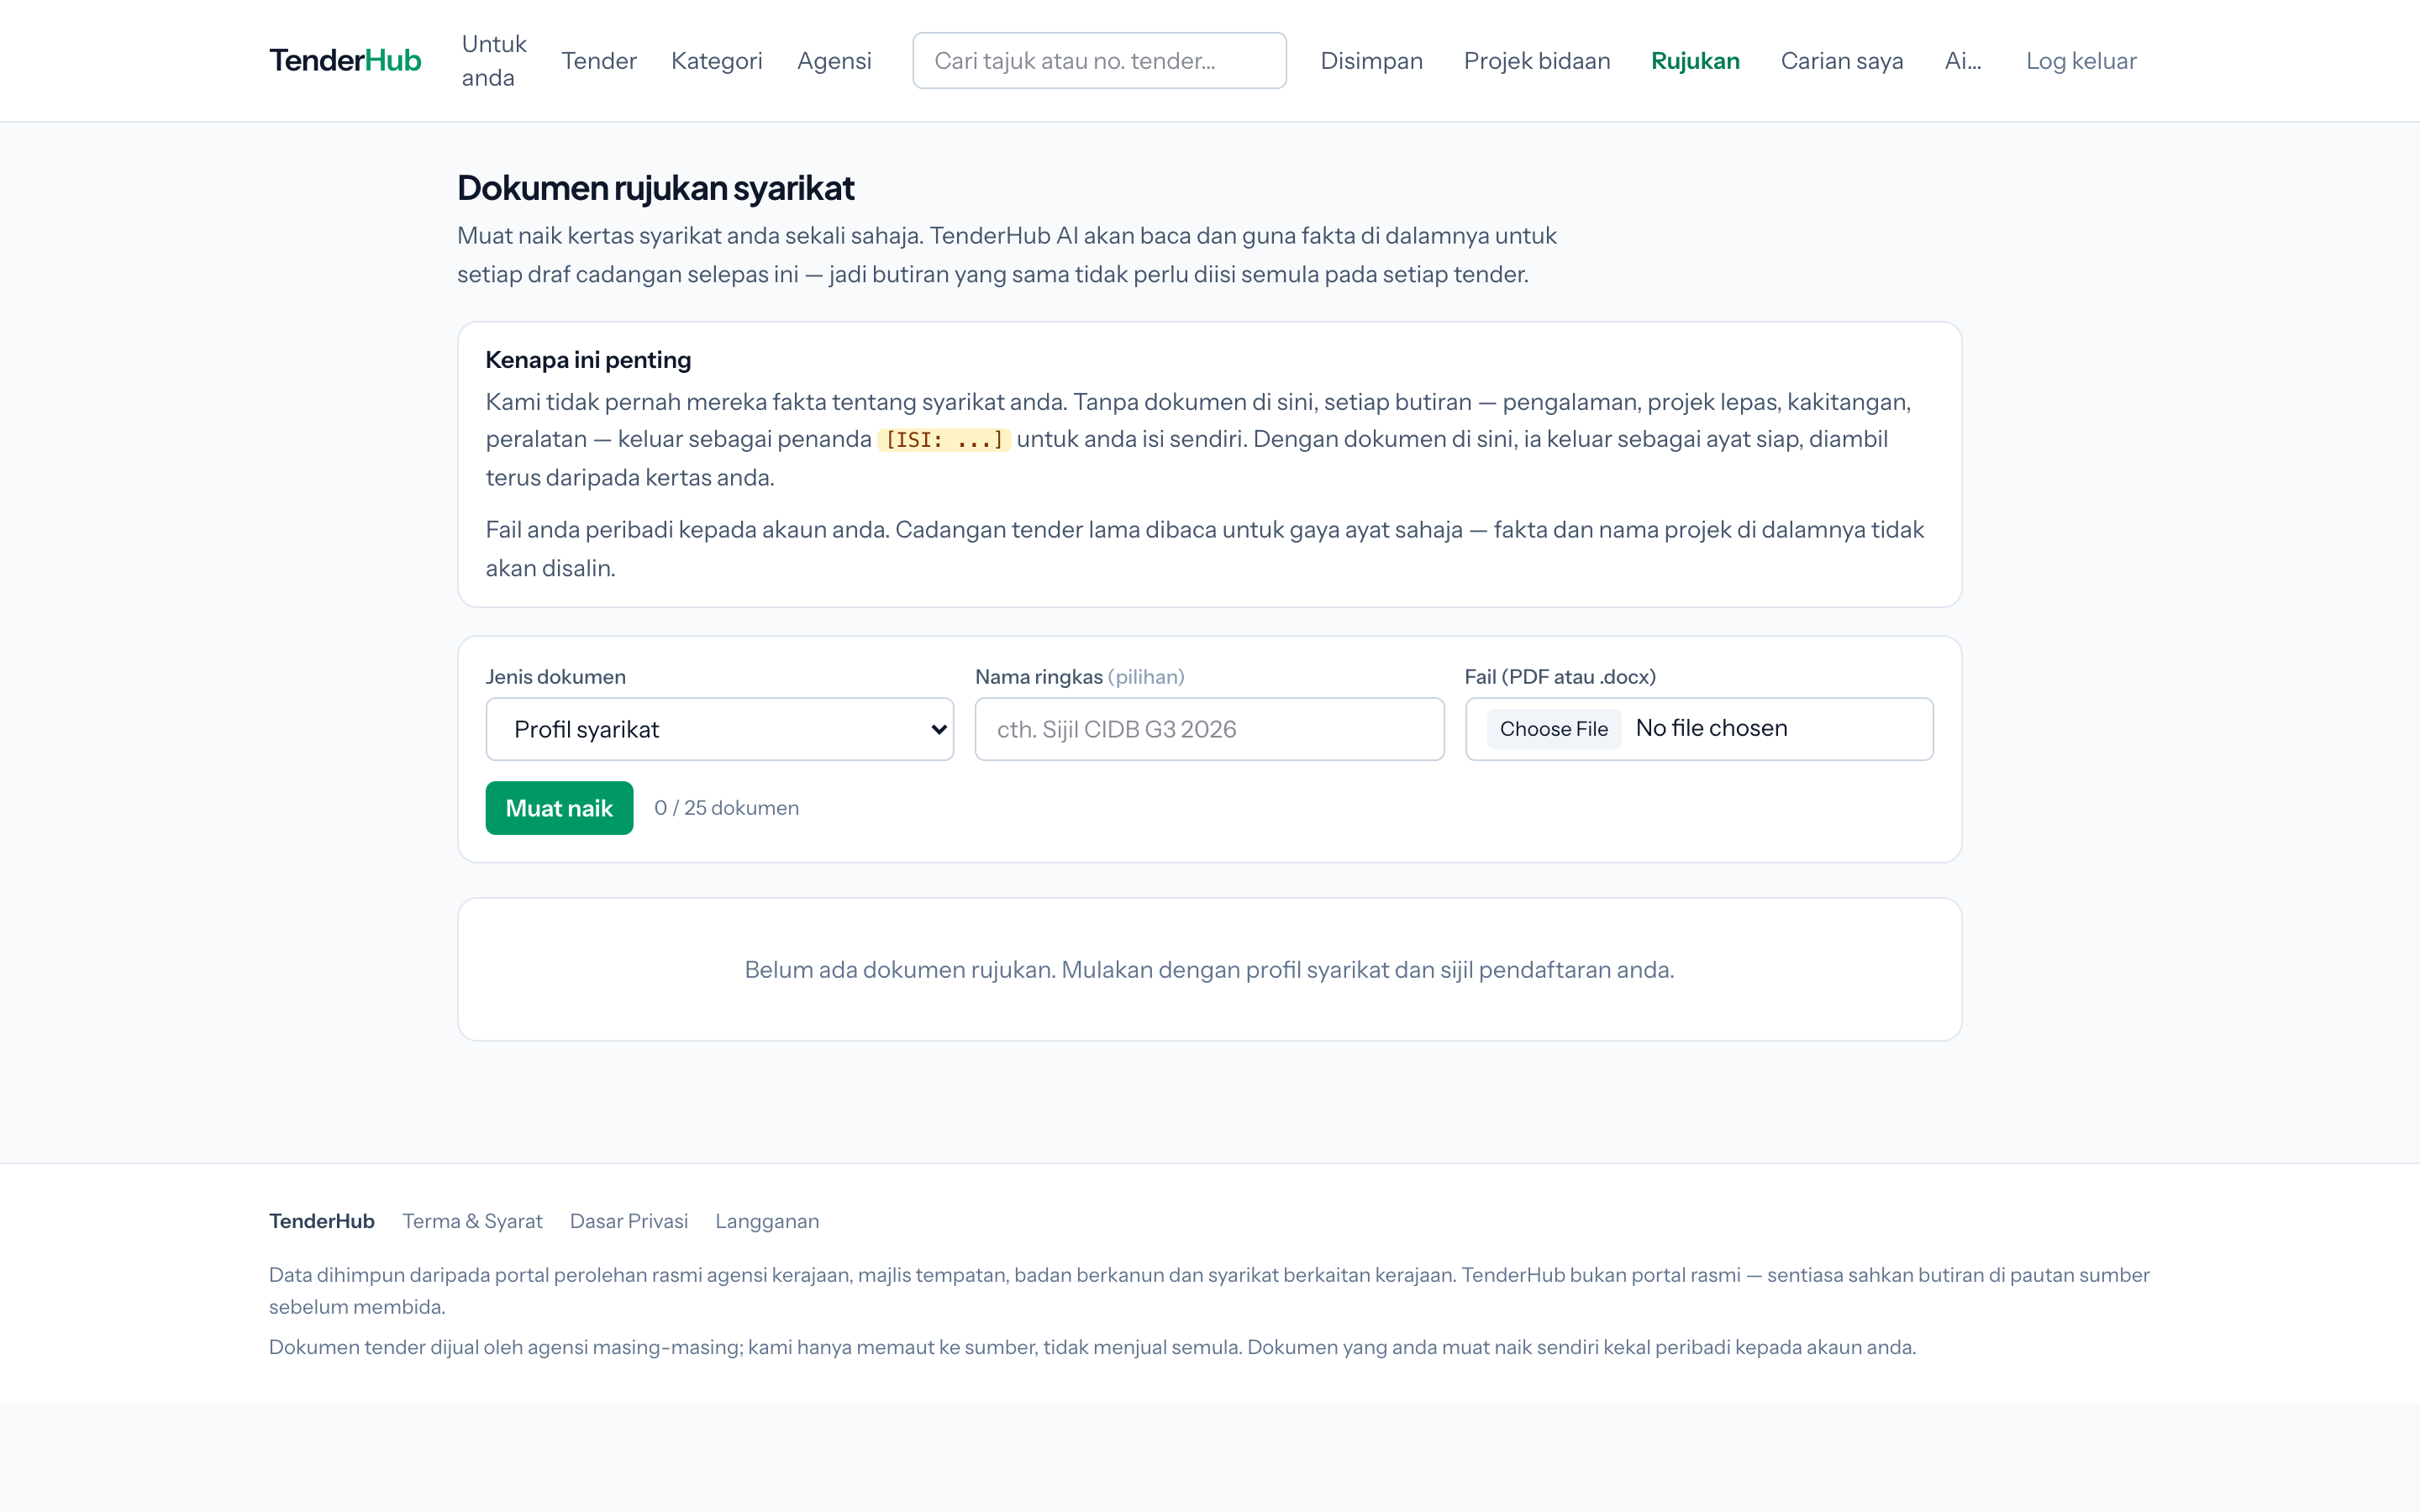Click the Muat naik button
2420x1512 pixels.
[x=559, y=808]
